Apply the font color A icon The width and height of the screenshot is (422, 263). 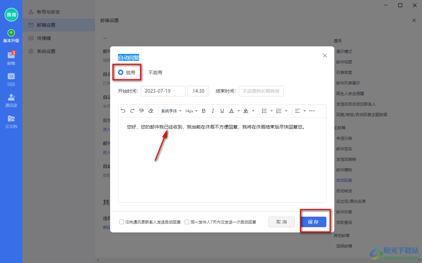click(x=231, y=111)
